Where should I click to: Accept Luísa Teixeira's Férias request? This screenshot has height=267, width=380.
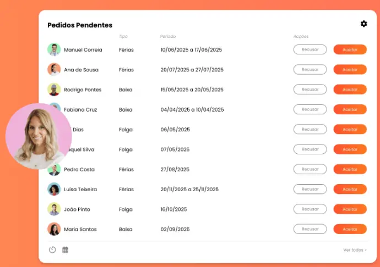pyautogui.click(x=350, y=189)
